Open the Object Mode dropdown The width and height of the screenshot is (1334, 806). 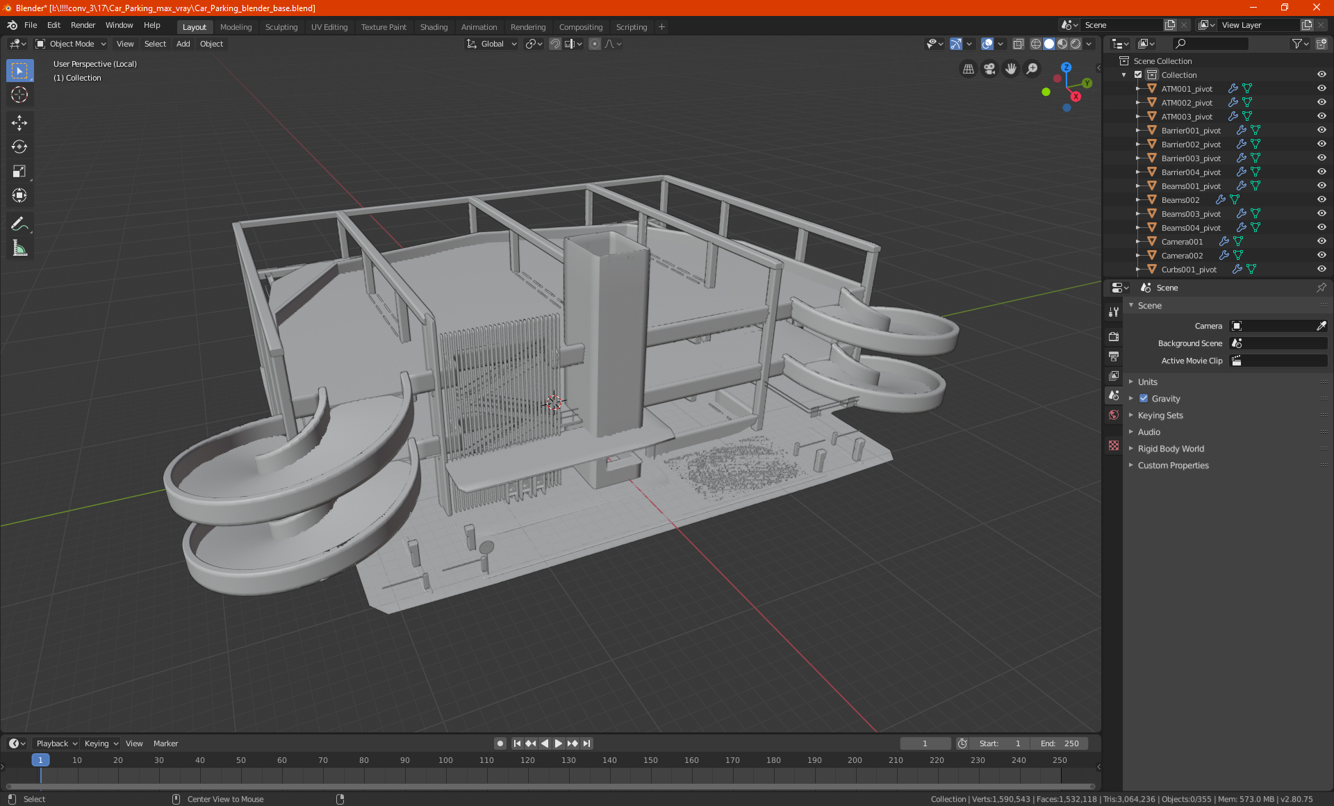[70, 44]
